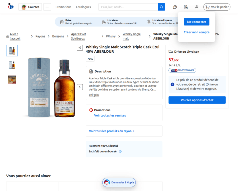Image resolution: width=238 pixels, height=191 pixels.
Task: Expand description with Voir plus
Action: click(94, 95)
